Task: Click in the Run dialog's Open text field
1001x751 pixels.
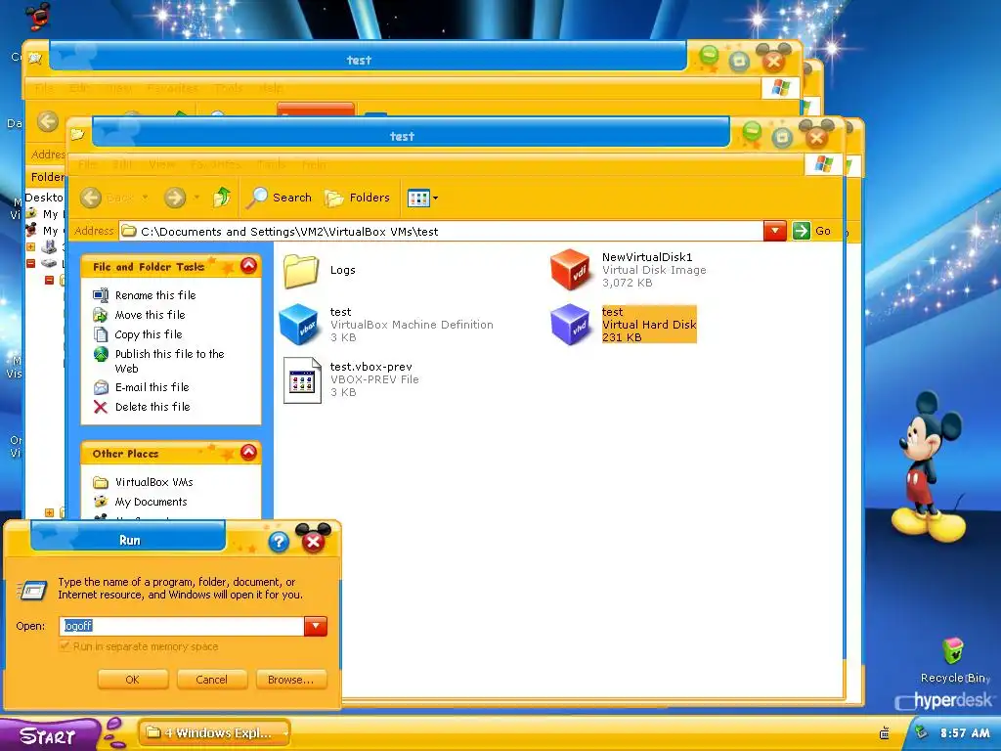Action: point(182,626)
